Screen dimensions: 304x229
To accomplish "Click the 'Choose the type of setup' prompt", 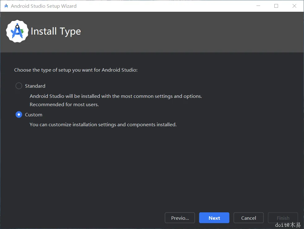I will pyautogui.click(x=76, y=70).
